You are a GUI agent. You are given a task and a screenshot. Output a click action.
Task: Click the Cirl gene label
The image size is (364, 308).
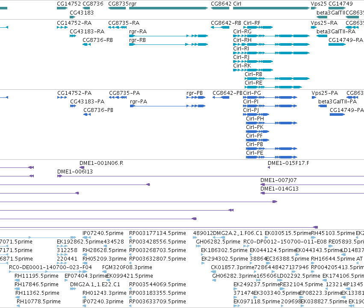[237, 4]
